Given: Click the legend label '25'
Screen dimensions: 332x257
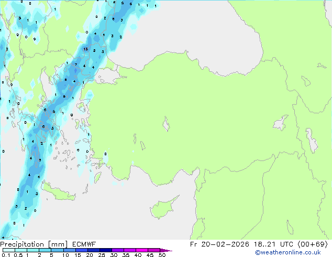Looking at the screenshot, I should tap(102, 255).
